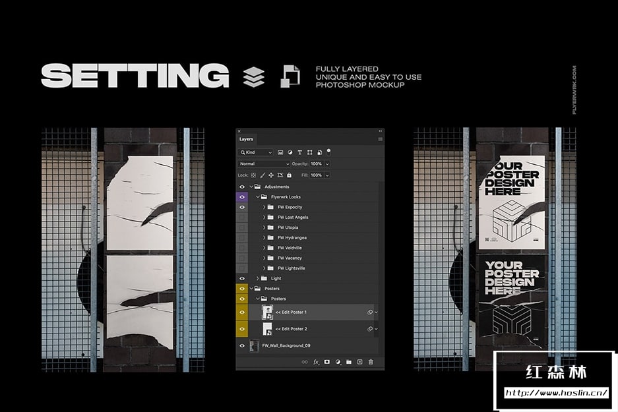618x412 pixels.
Task: Open the Kind filter dropdown
Action: coord(256,152)
